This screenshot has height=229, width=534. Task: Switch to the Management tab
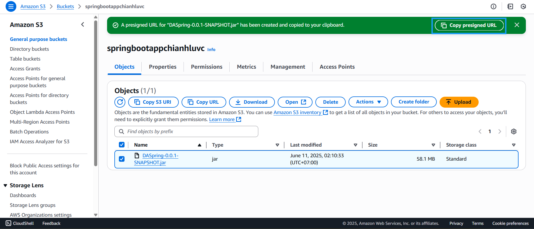pos(288,67)
